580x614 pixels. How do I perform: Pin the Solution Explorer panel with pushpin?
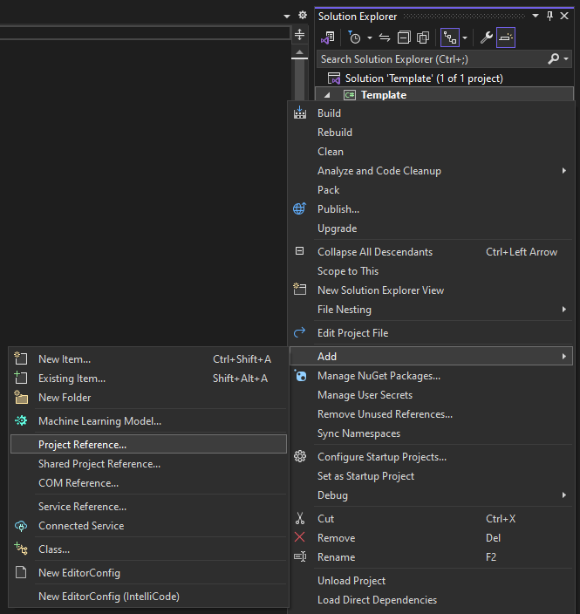click(549, 17)
